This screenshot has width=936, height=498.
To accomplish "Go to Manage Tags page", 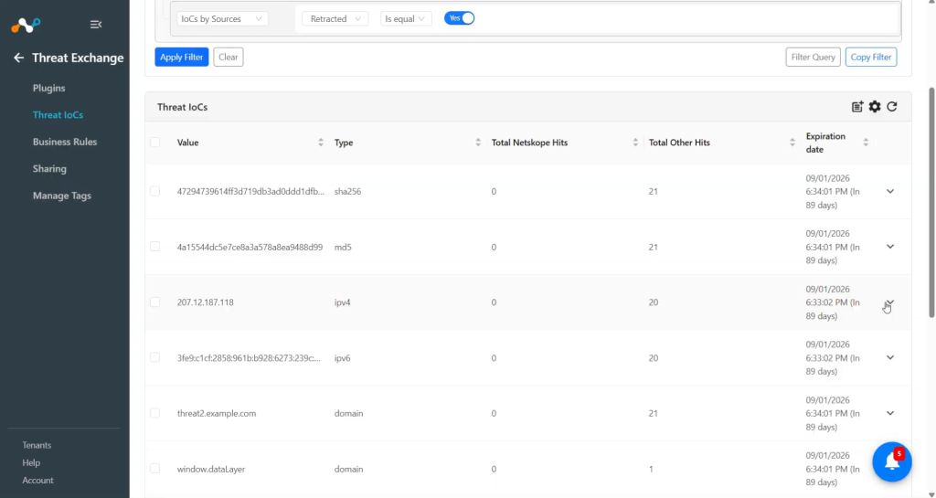I will tap(62, 196).
